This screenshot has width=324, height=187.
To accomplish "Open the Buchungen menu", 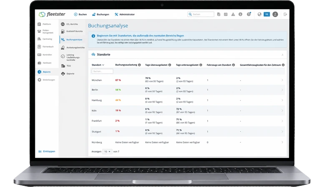I will point(100,15).
